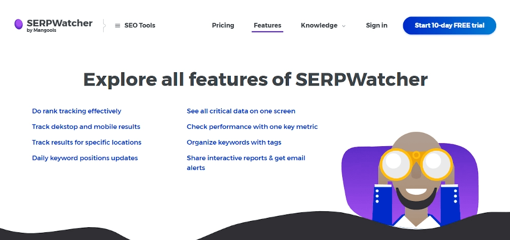Screen dimensions: 510x240
Task: Click the purple SERPWatcher logo icon
Action: click(18, 24)
